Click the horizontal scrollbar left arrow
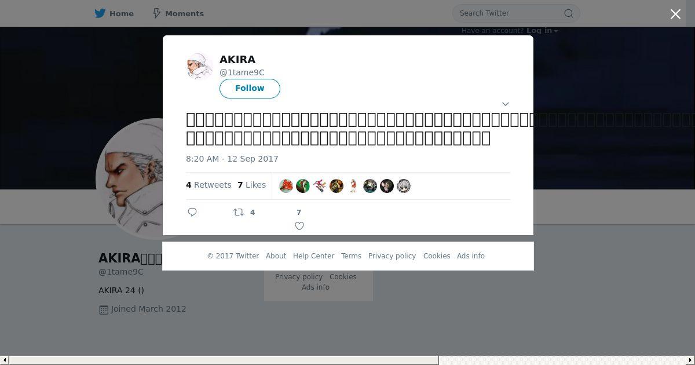This screenshot has height=365, width=695. point(4,360)
